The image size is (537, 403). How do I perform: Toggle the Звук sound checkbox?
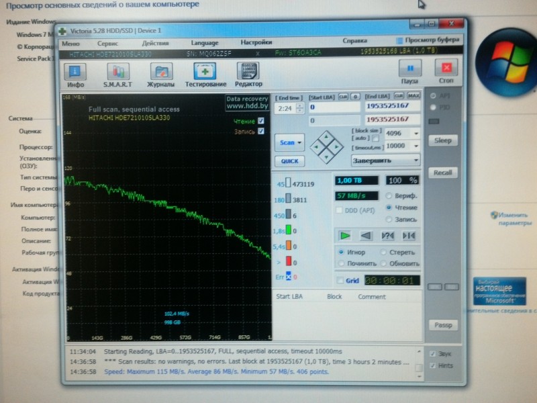(x=432, y=354)
